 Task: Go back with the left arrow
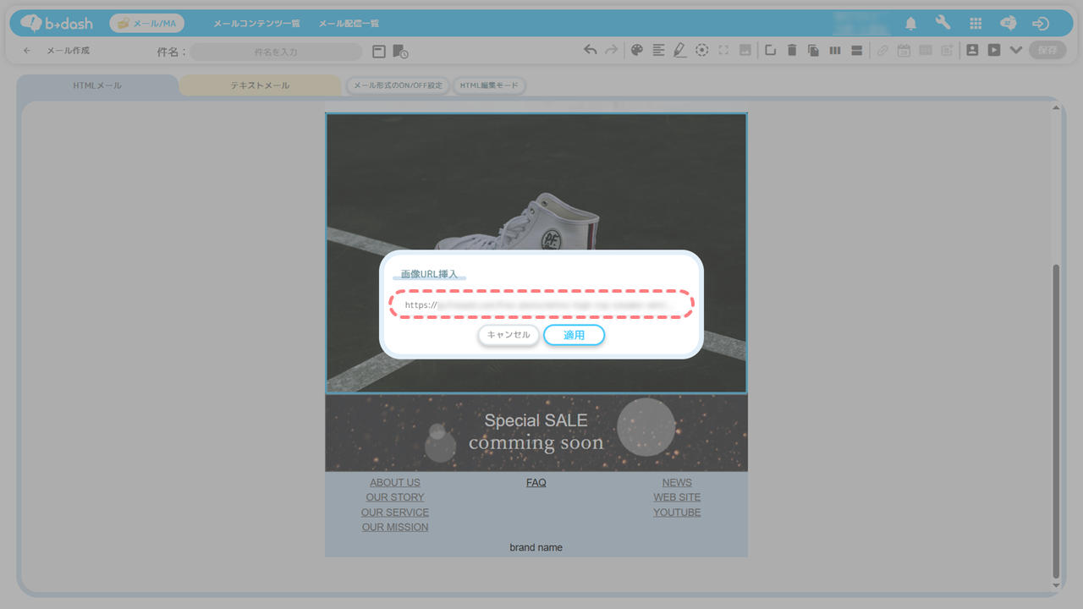[x=27, y=51]
